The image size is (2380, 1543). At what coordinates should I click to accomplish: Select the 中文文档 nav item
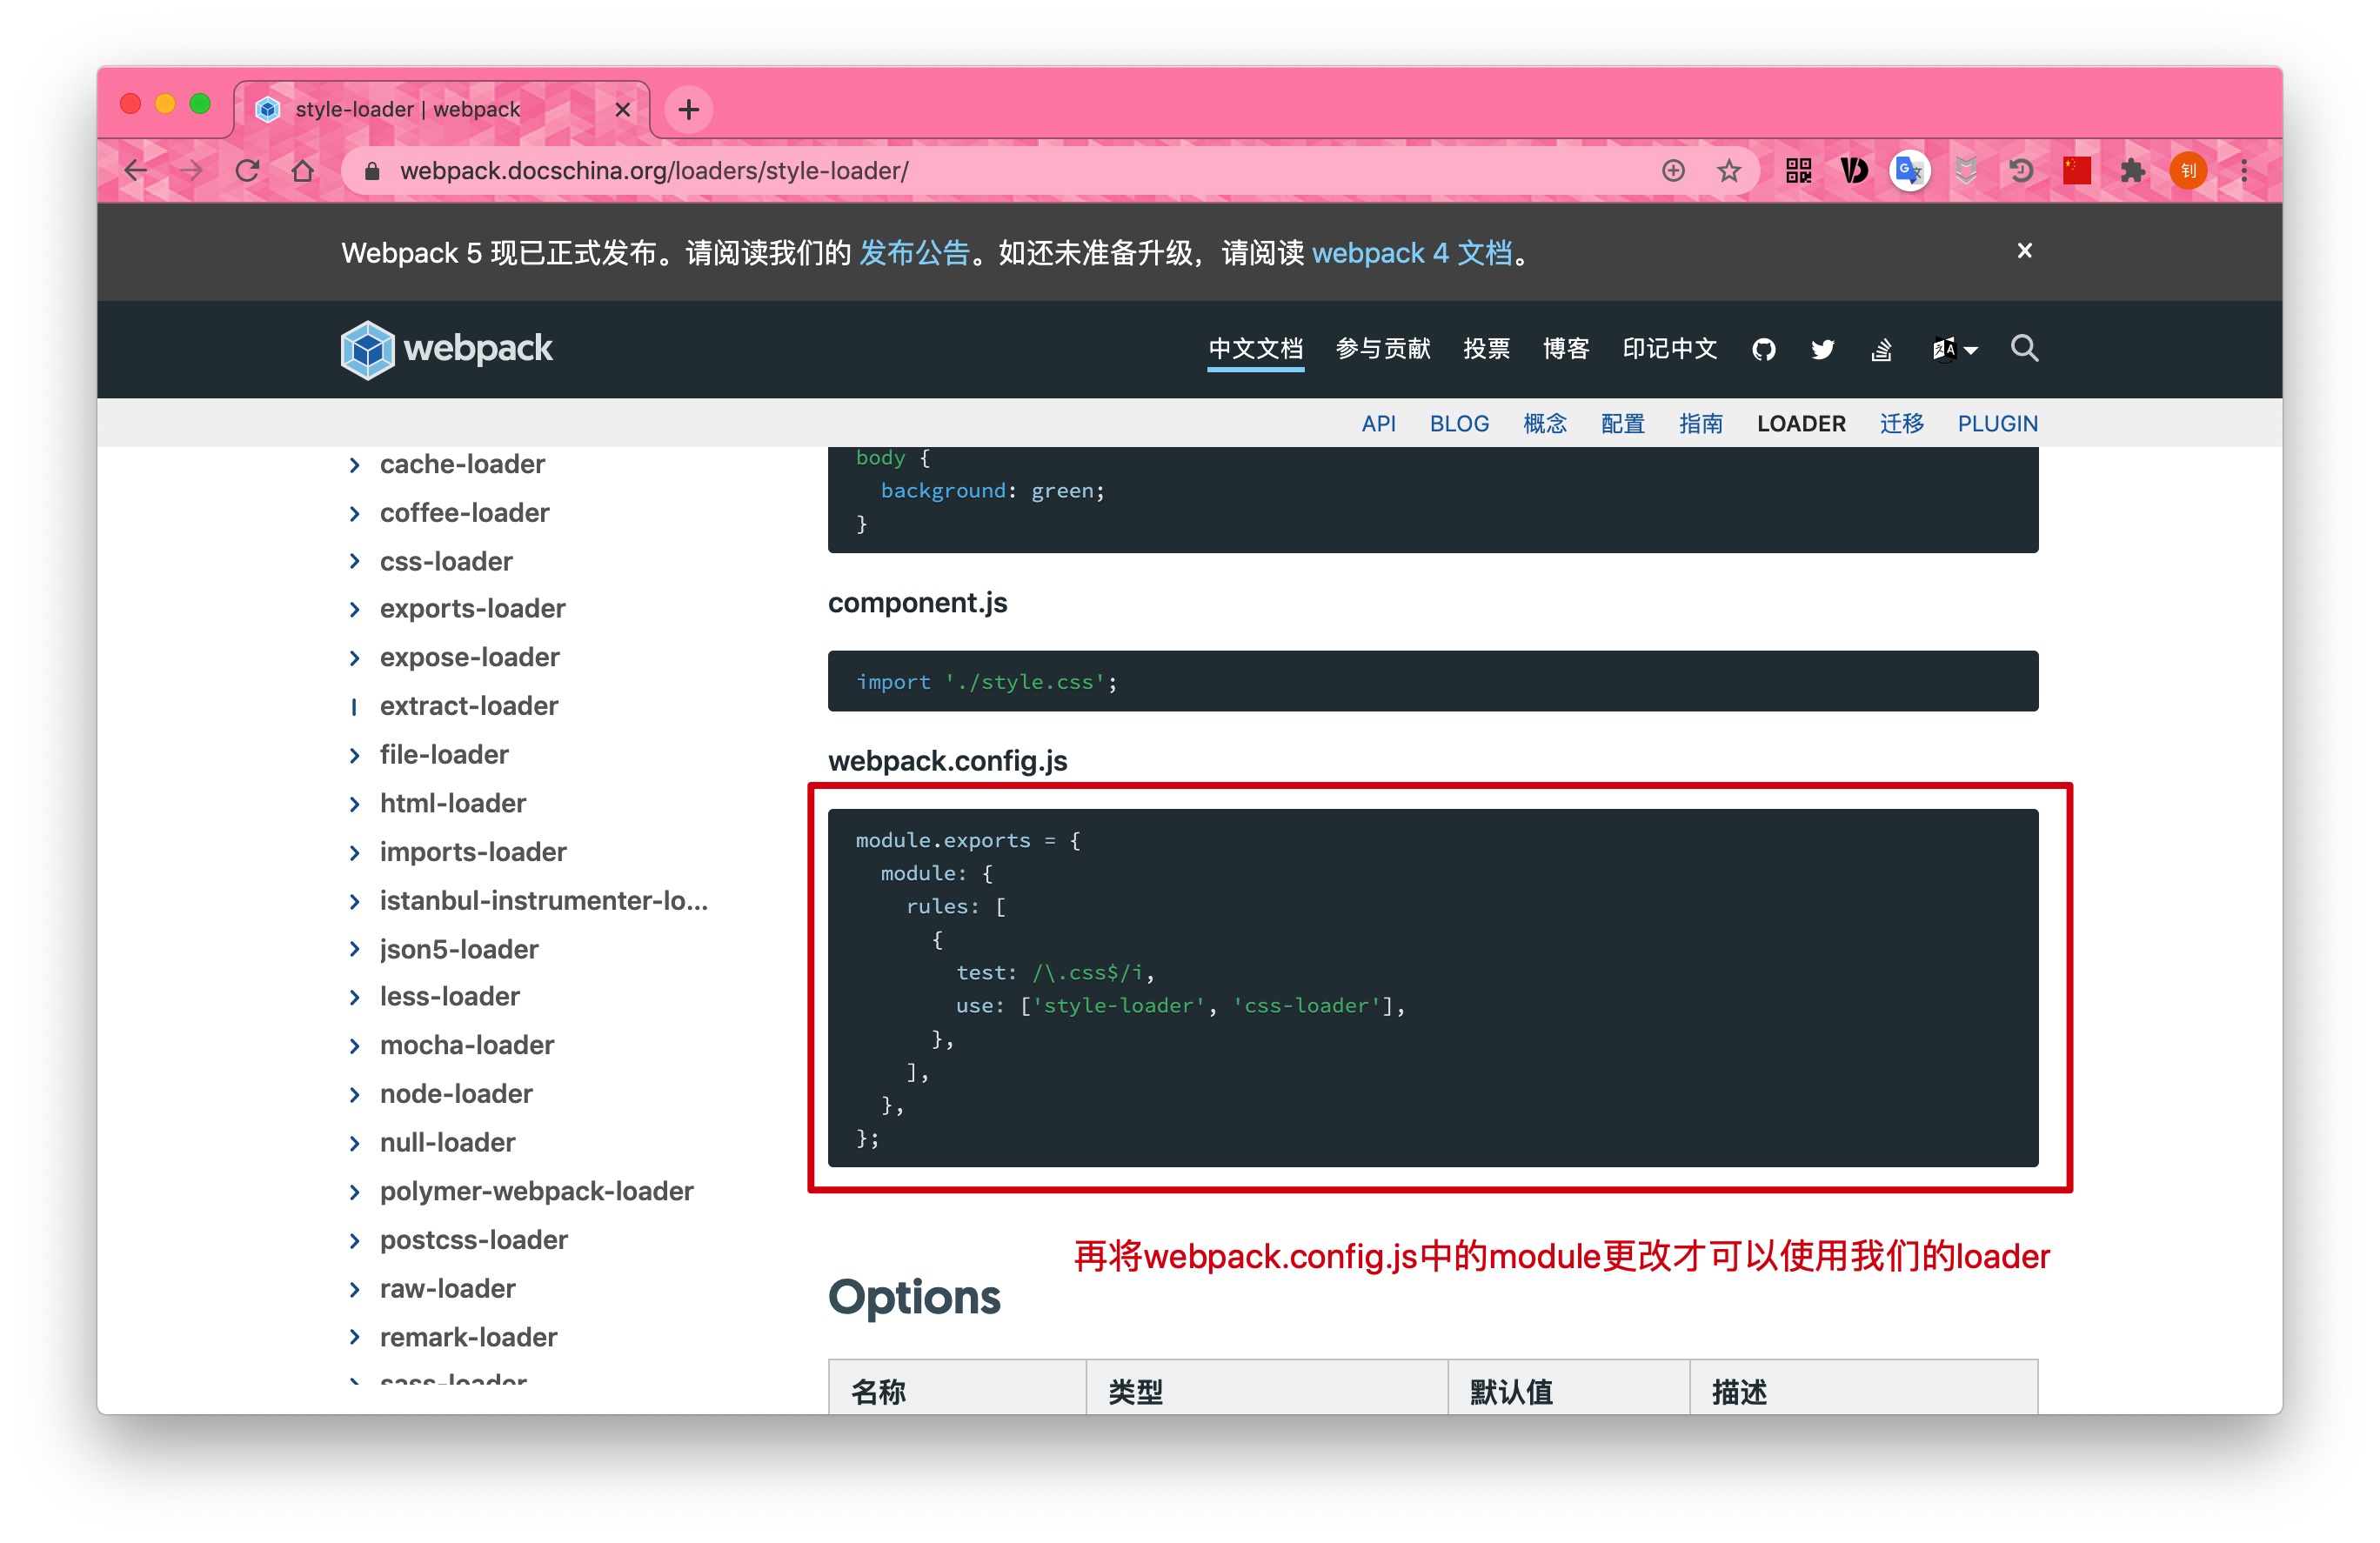1255,349
